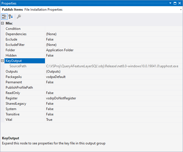Close the Properties panel
Screen dimensions: 183x152
(x=180, y=3)
